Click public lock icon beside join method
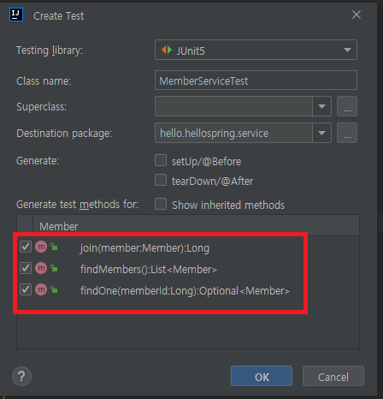383x399 pixels. click(x=54, y=247)
